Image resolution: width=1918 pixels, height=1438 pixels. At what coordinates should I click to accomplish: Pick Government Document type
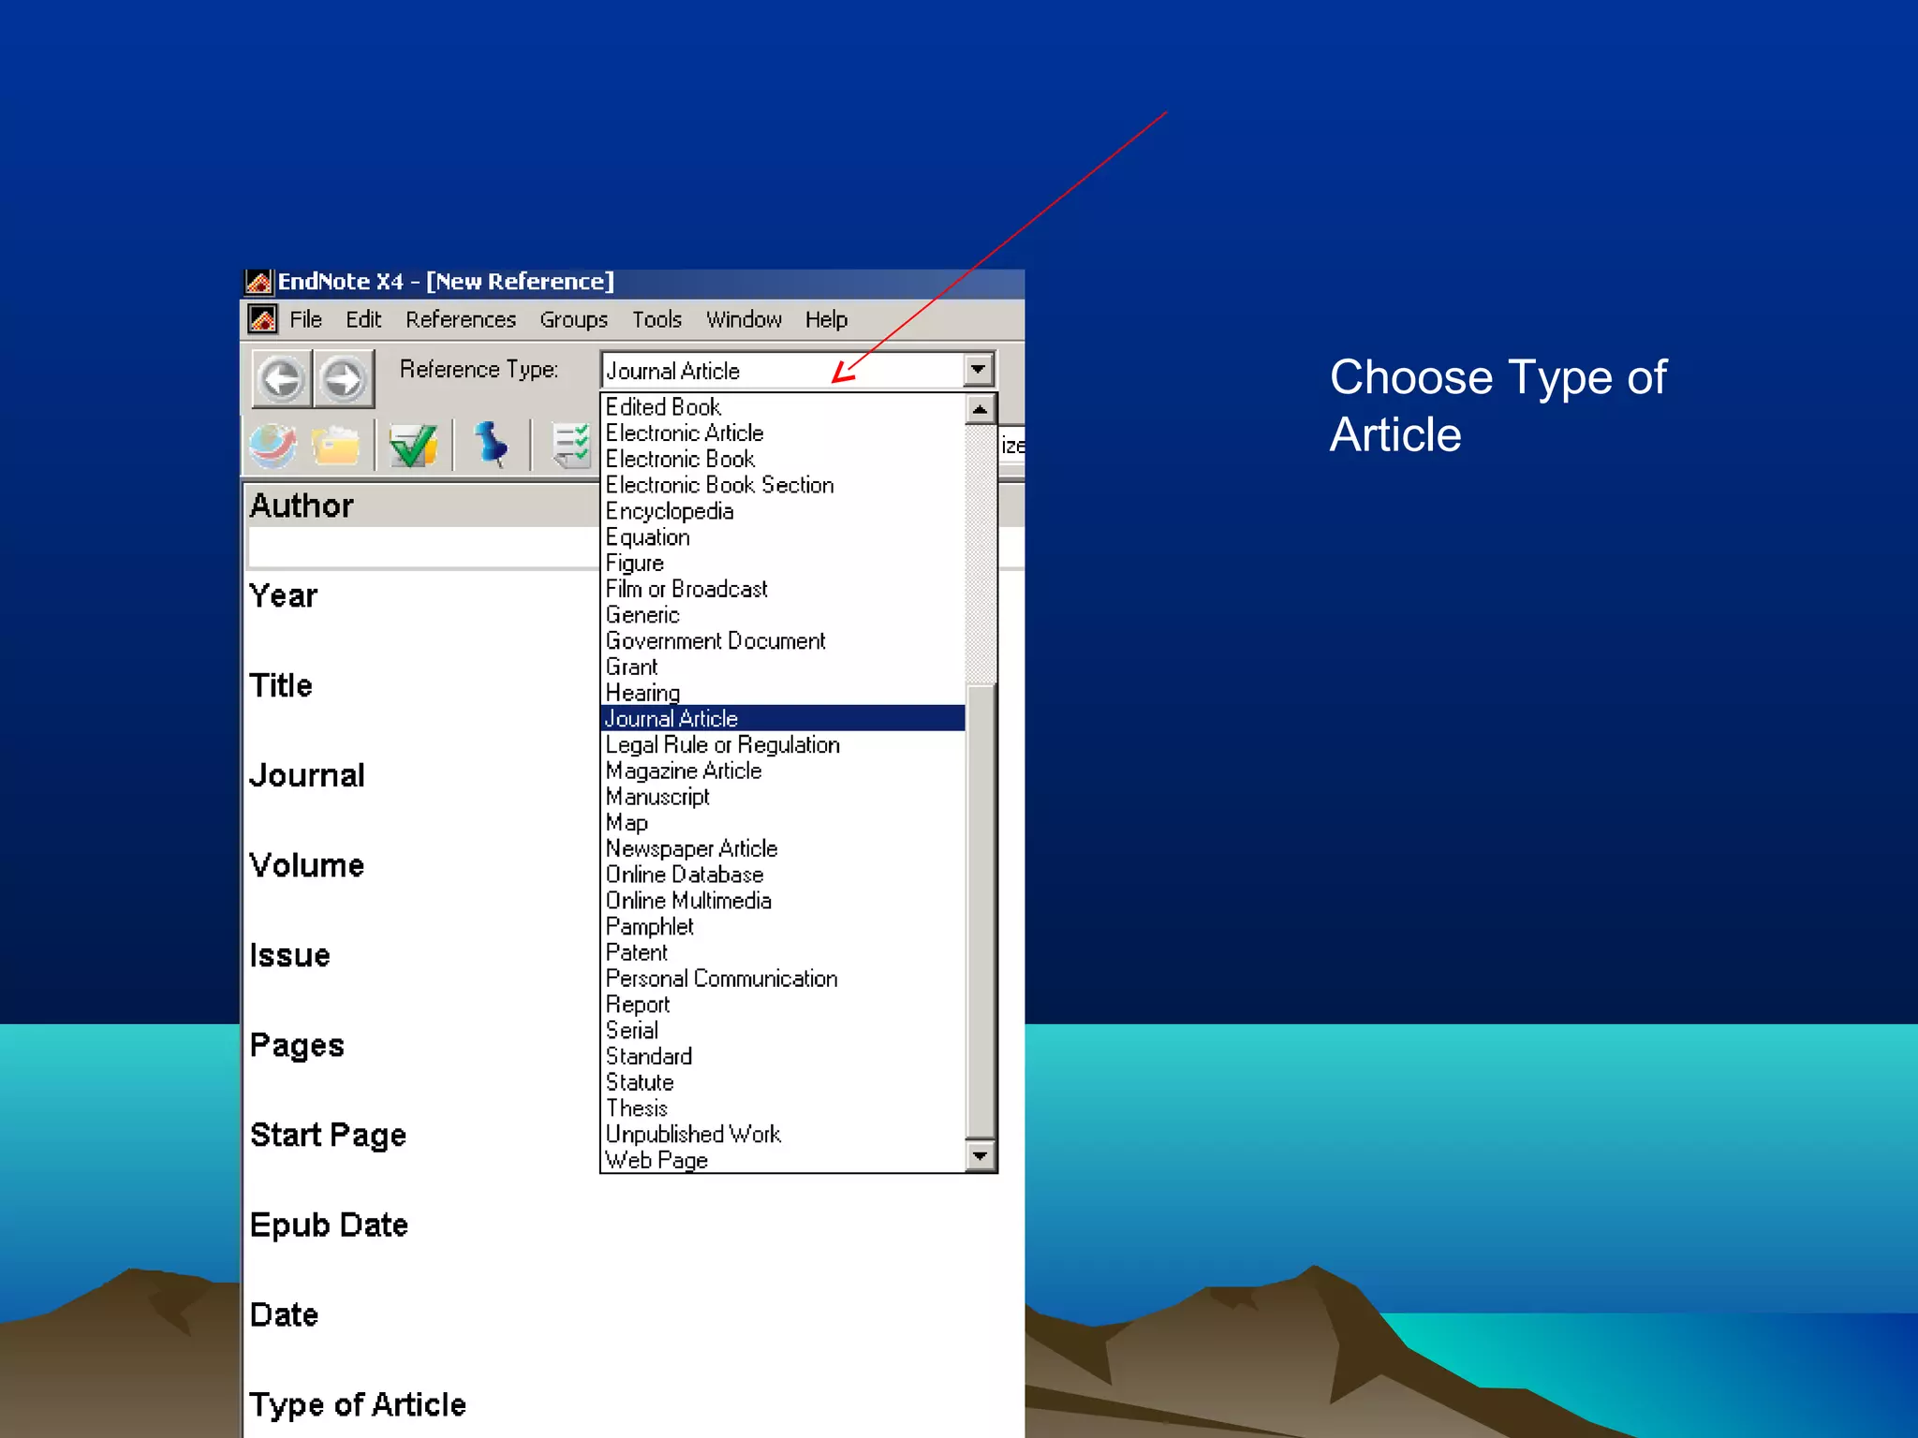pos(782,641)
